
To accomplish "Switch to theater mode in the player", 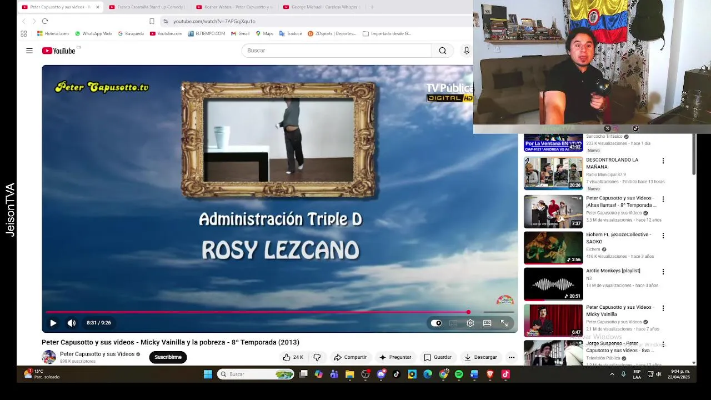I will coord(487,323).
